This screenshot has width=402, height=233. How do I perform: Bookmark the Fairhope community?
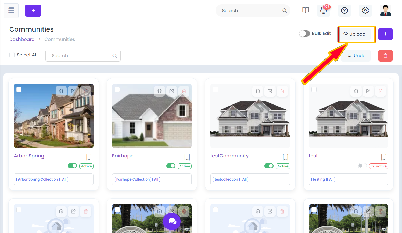point(187,157)
